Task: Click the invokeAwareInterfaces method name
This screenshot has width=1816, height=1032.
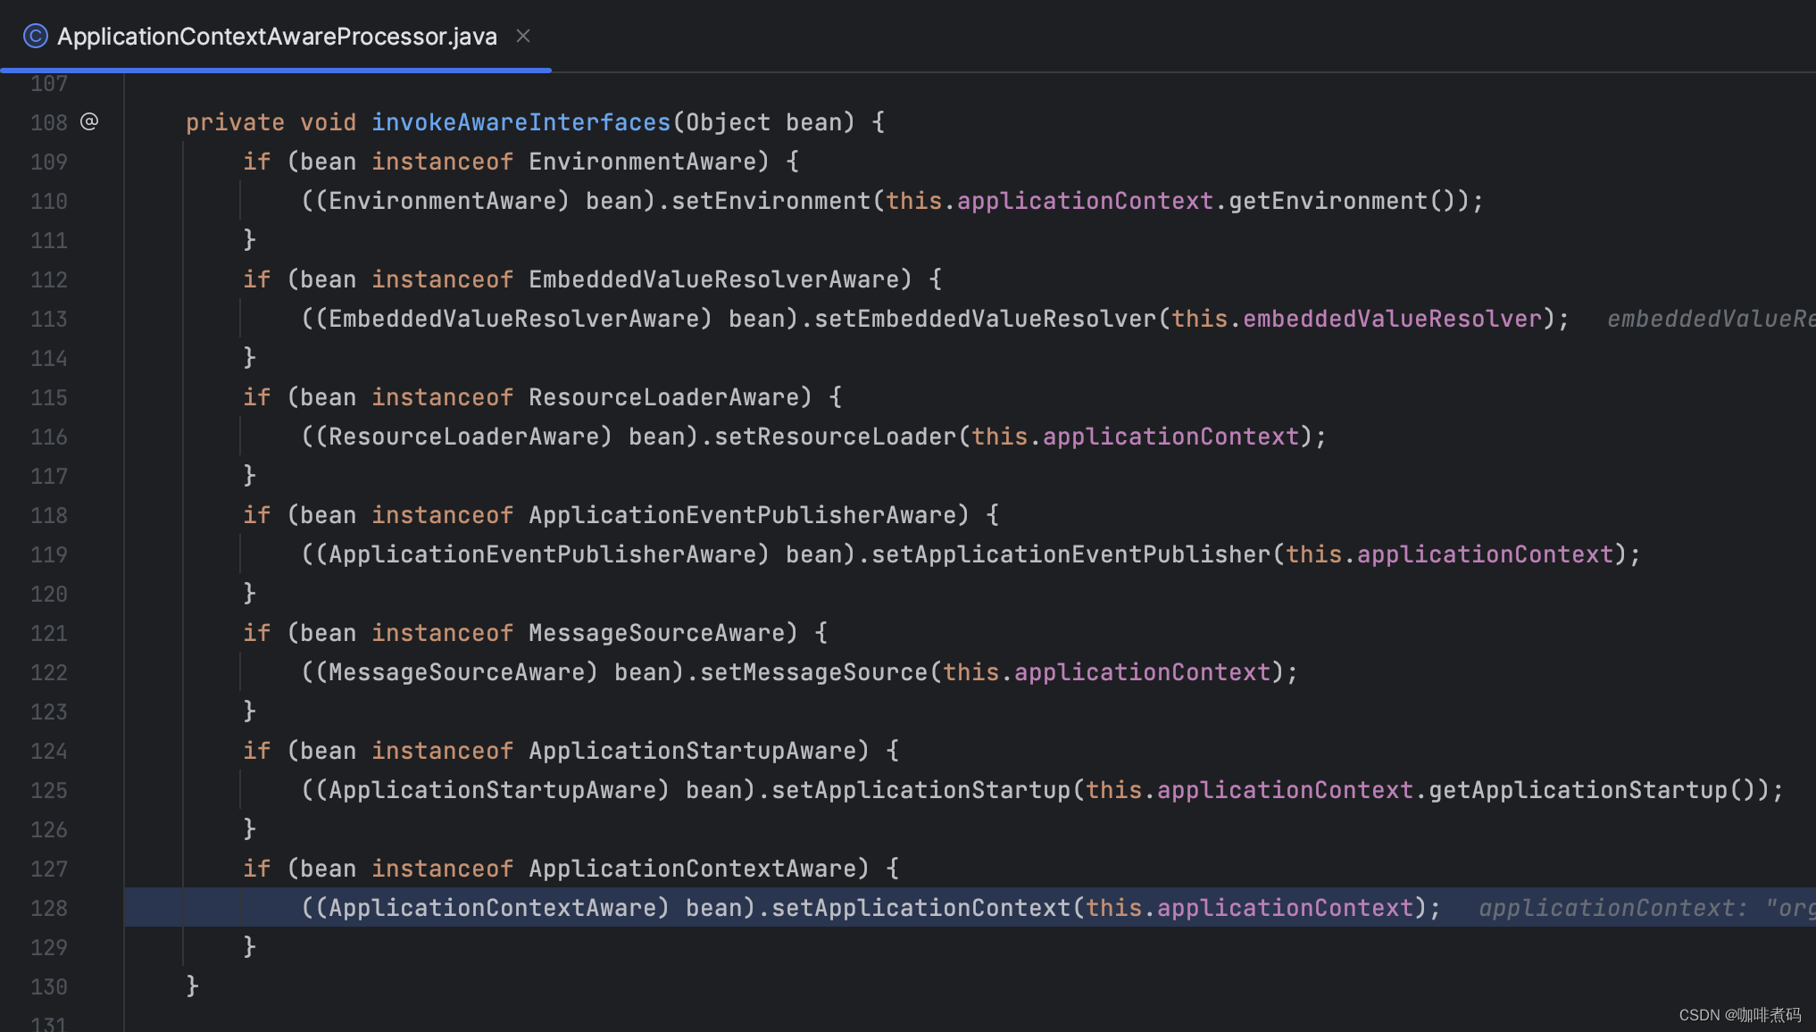Action: [x=521, y=122]
